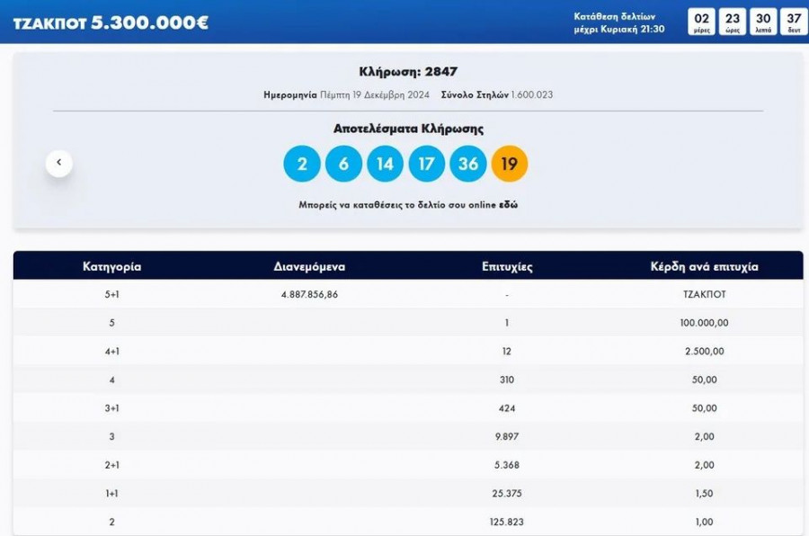Select the 'Κέρδη ανά επιτυχία' header
The width and height of the screenshot is (809, 536).
pos(704,267)
